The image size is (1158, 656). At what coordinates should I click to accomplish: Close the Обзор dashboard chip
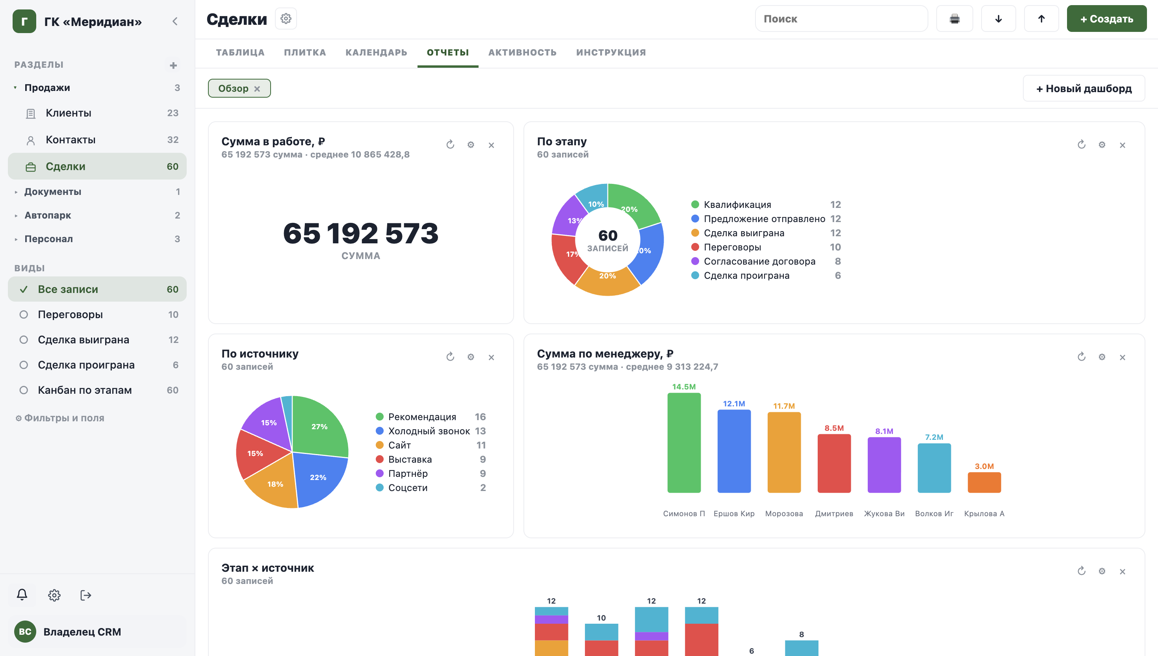(257, 89)
